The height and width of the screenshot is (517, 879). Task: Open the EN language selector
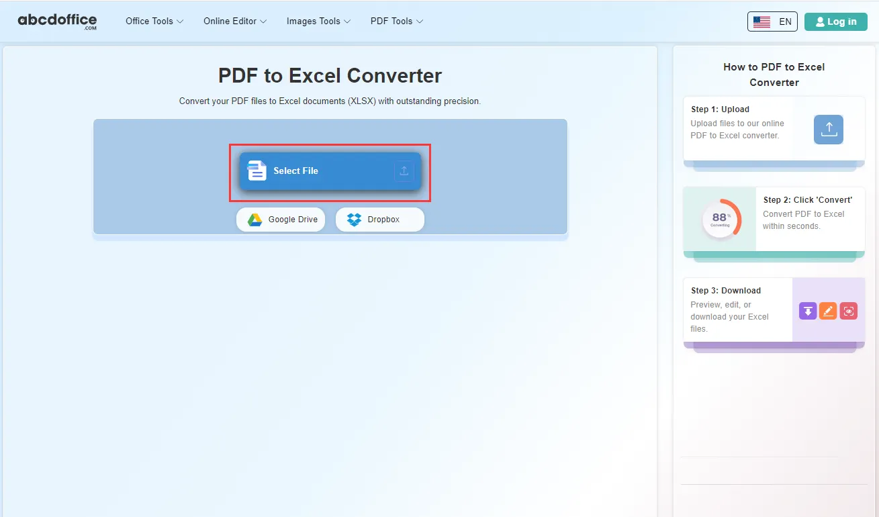[x=772, y=21]
